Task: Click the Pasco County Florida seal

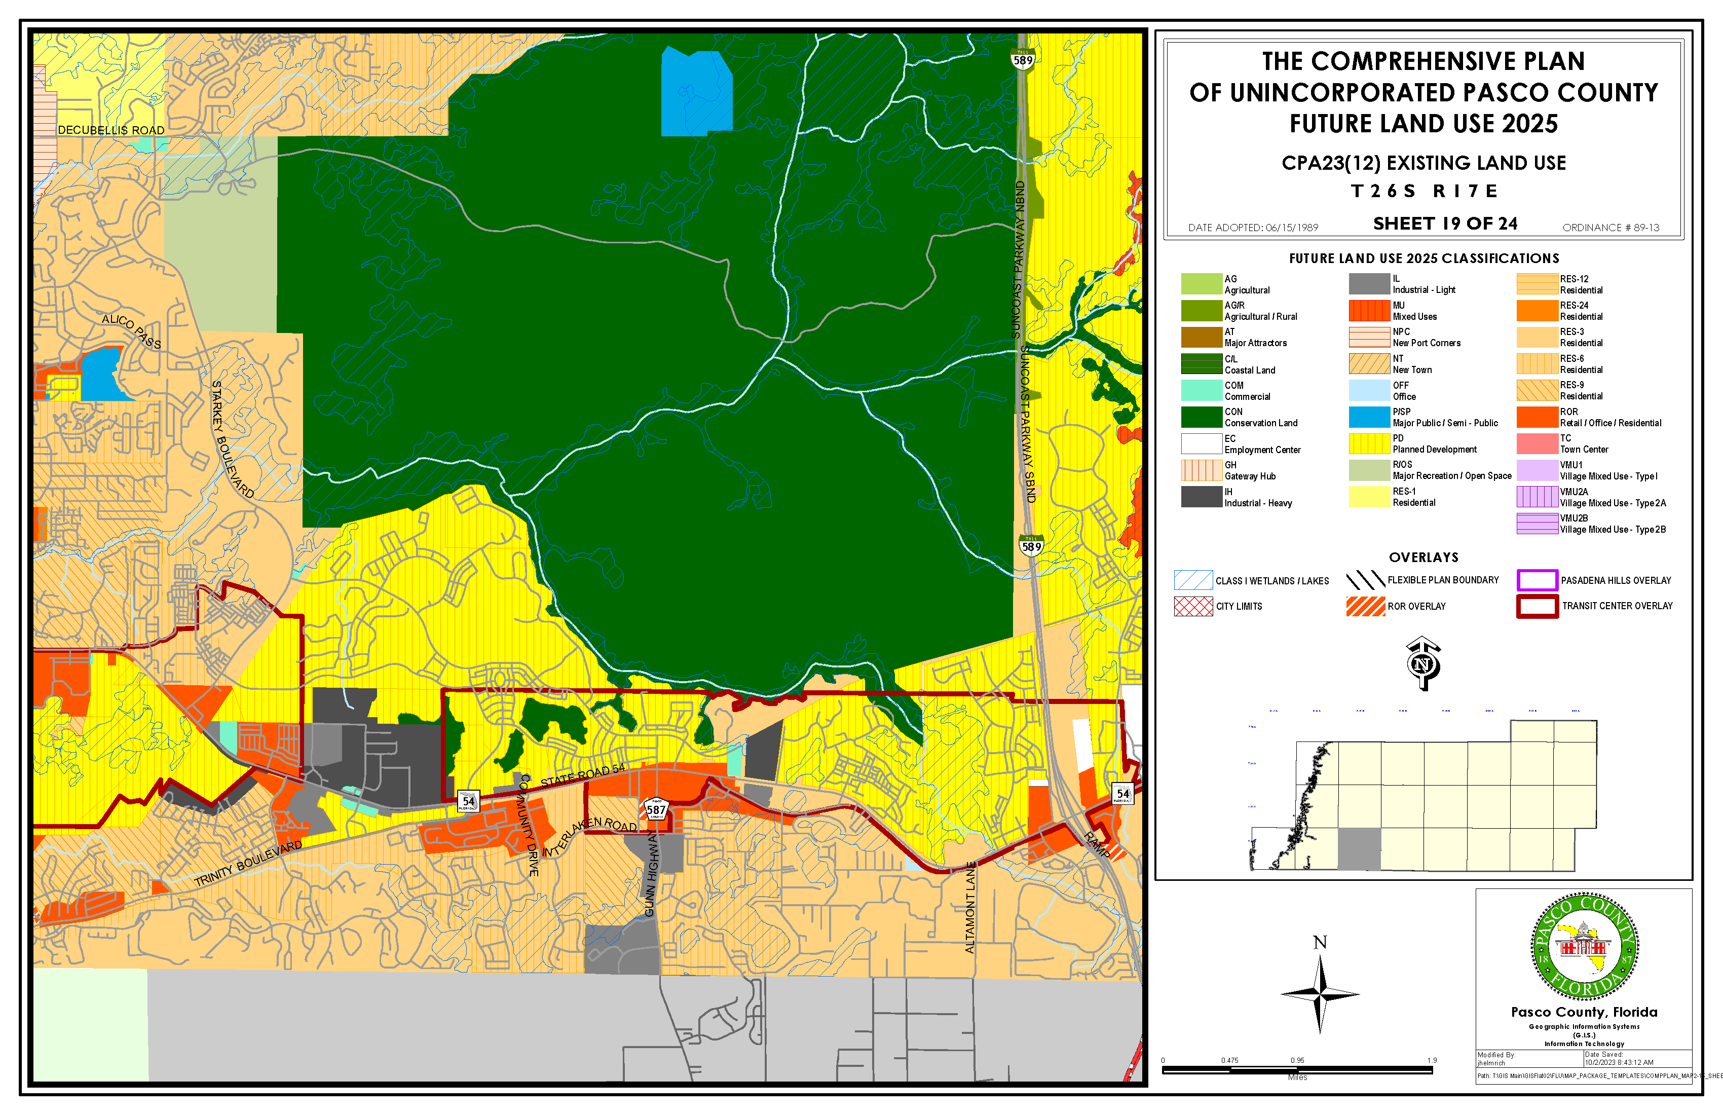Action: [x=1584, y=947]
